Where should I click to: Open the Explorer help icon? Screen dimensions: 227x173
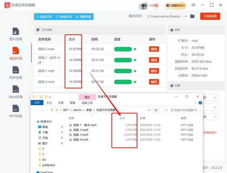pyautogui.click(x=200, y=103)
